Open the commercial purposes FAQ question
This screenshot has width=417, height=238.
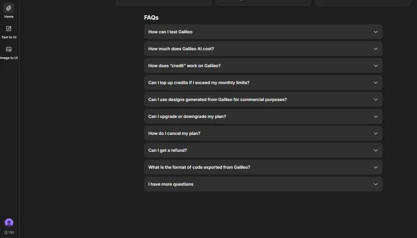tap(217, 99)
